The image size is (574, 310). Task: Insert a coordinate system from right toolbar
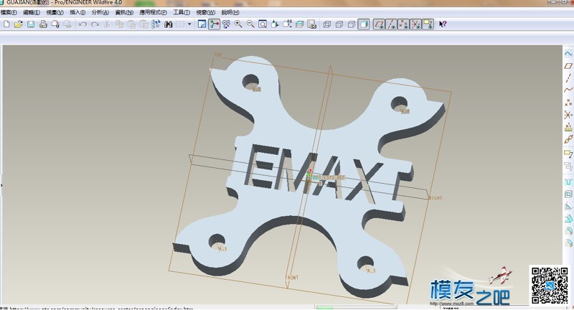[x=568, y=115]
